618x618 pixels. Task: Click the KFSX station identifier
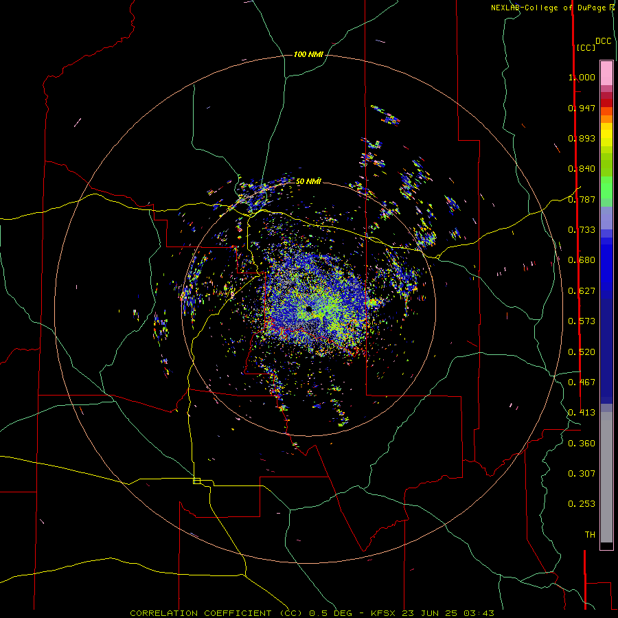tap(384, 613)
